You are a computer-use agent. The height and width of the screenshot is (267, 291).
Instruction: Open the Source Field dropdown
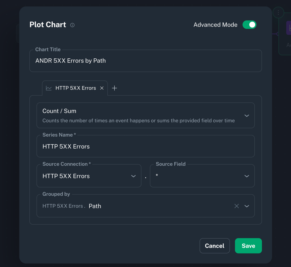pos(246,176)
